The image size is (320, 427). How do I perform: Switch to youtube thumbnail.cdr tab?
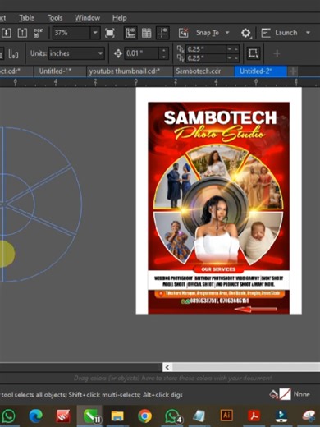click(x=125, y=71)
